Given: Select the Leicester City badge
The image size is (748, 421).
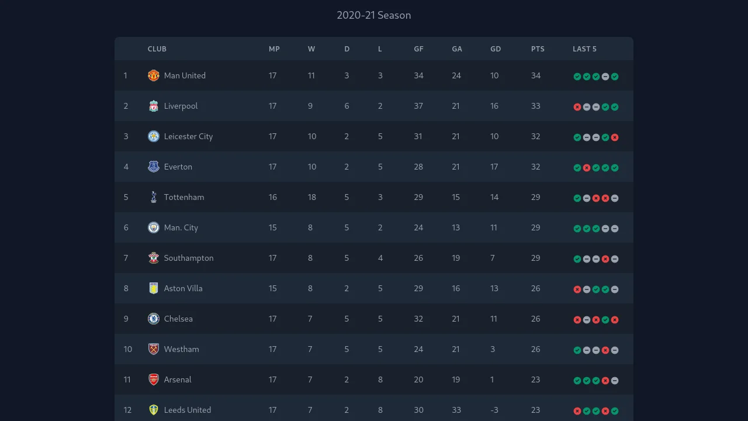Looking at the screenshot, I should (x=153, y=136).
